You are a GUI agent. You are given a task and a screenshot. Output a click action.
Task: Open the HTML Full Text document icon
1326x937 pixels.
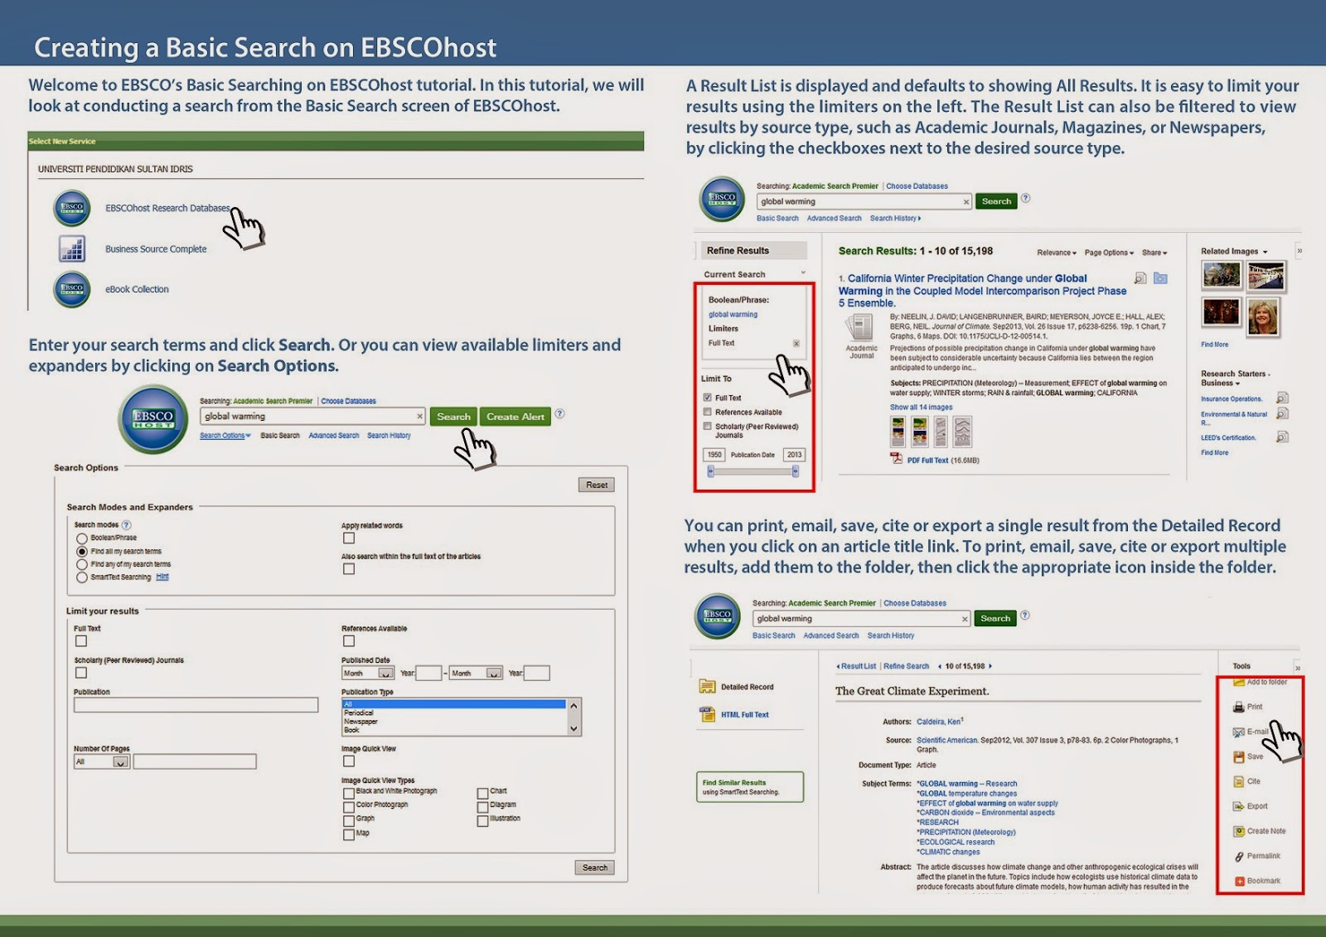707,714
